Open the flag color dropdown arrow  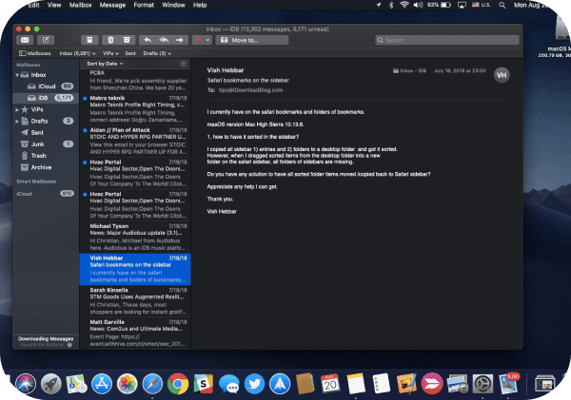click(207, 40)
